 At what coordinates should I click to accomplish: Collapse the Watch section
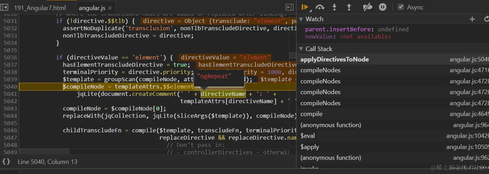point(301,19)
